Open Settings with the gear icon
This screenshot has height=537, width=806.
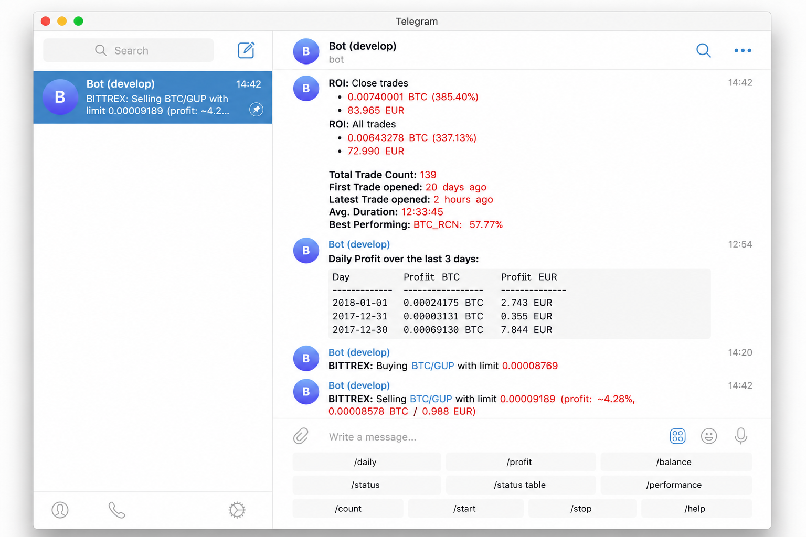point(237,510)
